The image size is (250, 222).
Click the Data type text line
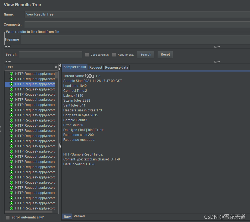pyautogui.click(x=83, y=130)
